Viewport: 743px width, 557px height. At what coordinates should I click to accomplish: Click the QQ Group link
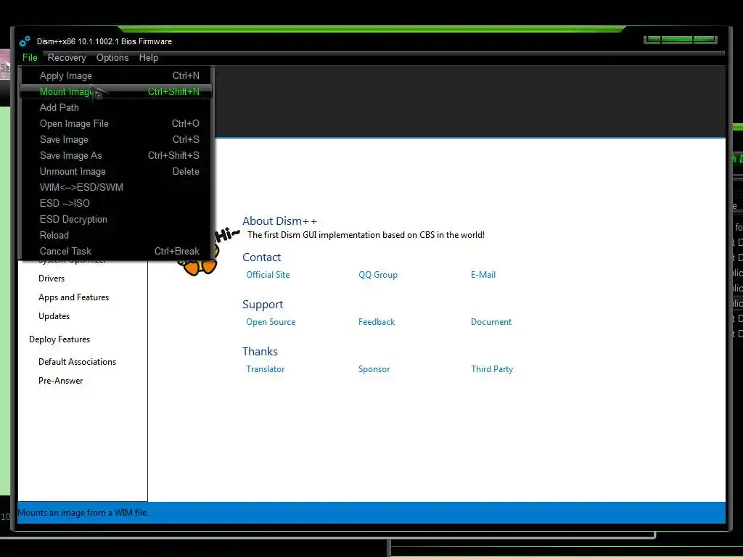click(x=377, y=275)
